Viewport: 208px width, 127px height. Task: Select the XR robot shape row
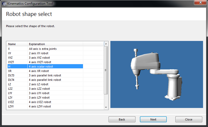click(x=55, y=71)
